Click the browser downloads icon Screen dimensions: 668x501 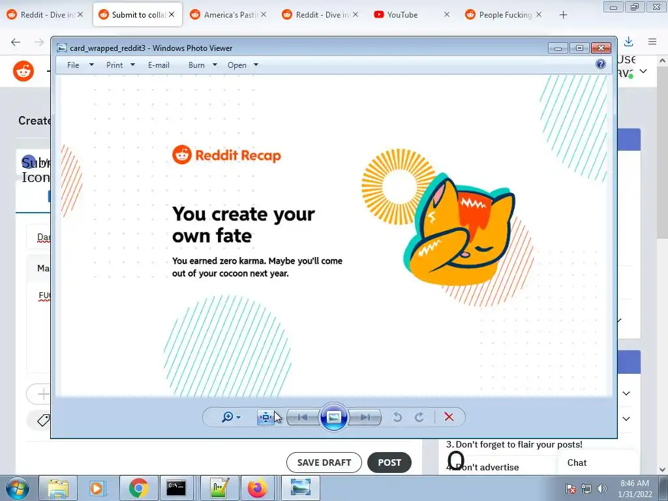click(628, 42)
